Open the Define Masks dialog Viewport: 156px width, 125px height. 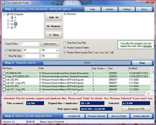click(50, 44)
